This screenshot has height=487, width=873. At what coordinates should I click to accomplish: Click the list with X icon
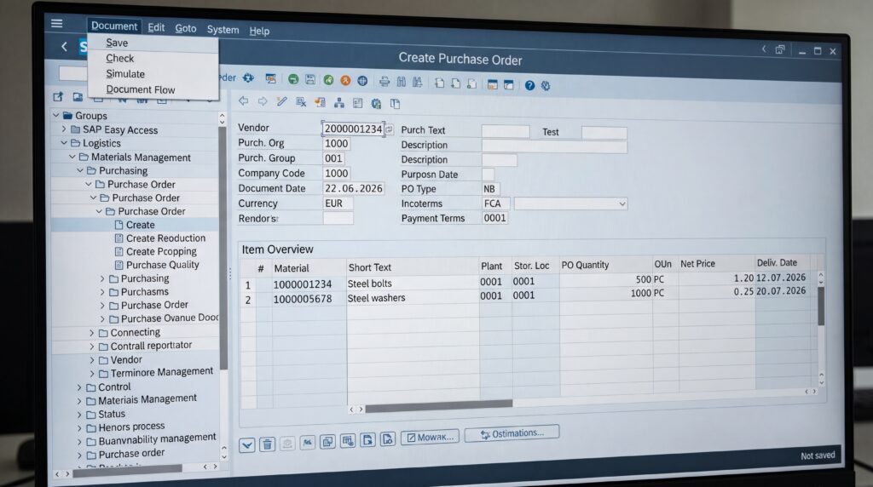(x=301, y=101)
